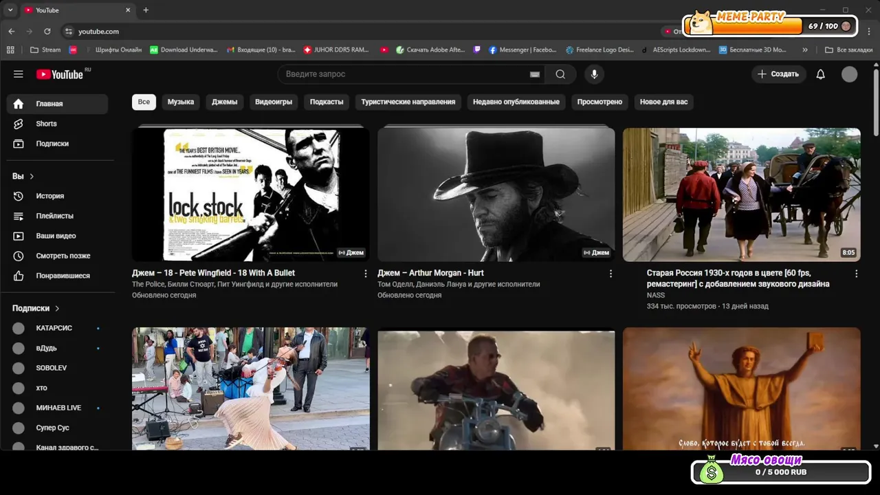View site information icon in address bar

(68, 31)
